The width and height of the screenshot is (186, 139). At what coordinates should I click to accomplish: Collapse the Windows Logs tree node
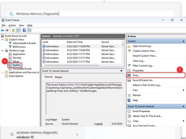(3, 51)
